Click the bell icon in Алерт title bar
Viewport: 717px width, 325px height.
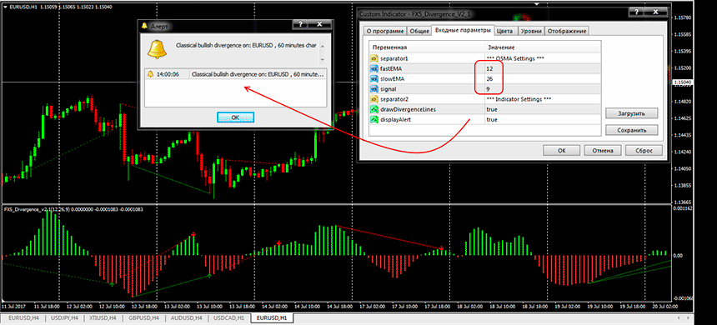click(x=145, y=26)
